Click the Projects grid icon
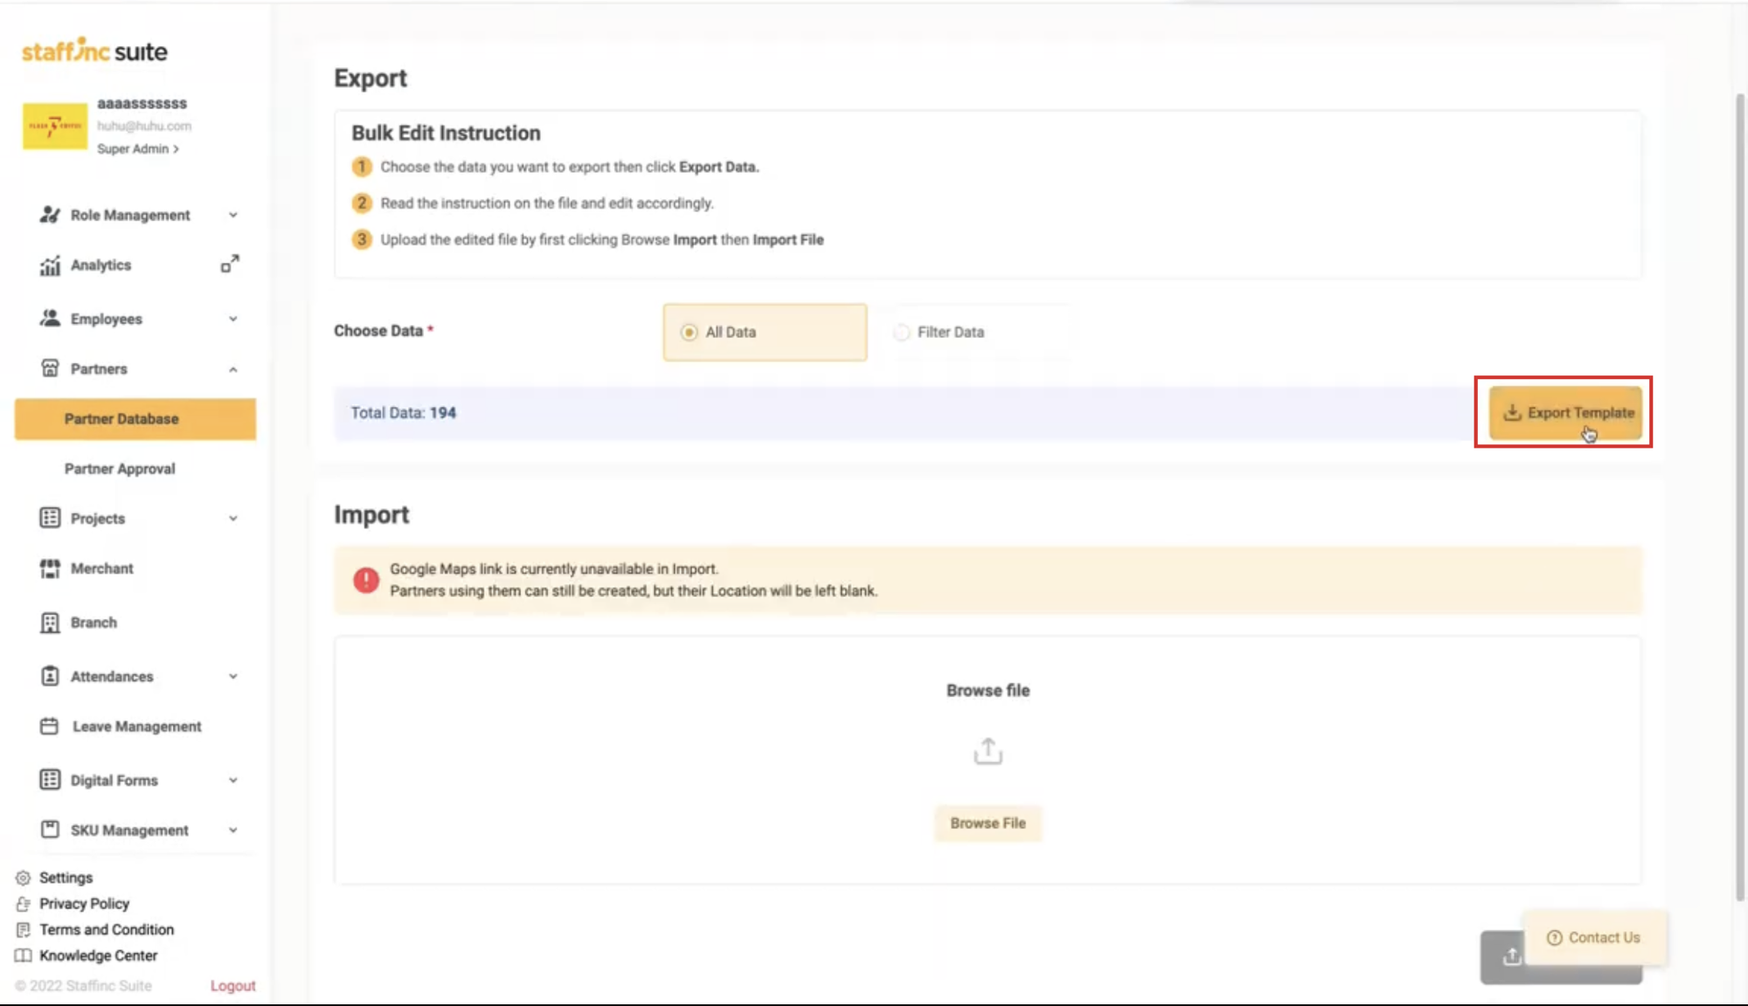1748x1006 pixels. [50, 518]
